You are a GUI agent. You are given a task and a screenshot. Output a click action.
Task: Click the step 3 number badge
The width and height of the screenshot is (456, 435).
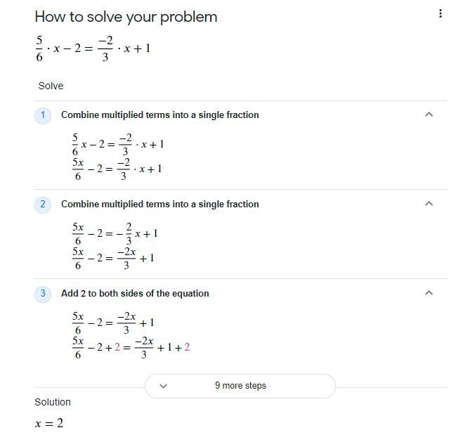pos(42,293)
